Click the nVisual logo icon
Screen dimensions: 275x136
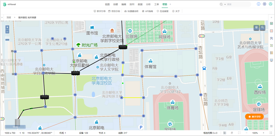(x=5, y=4)
